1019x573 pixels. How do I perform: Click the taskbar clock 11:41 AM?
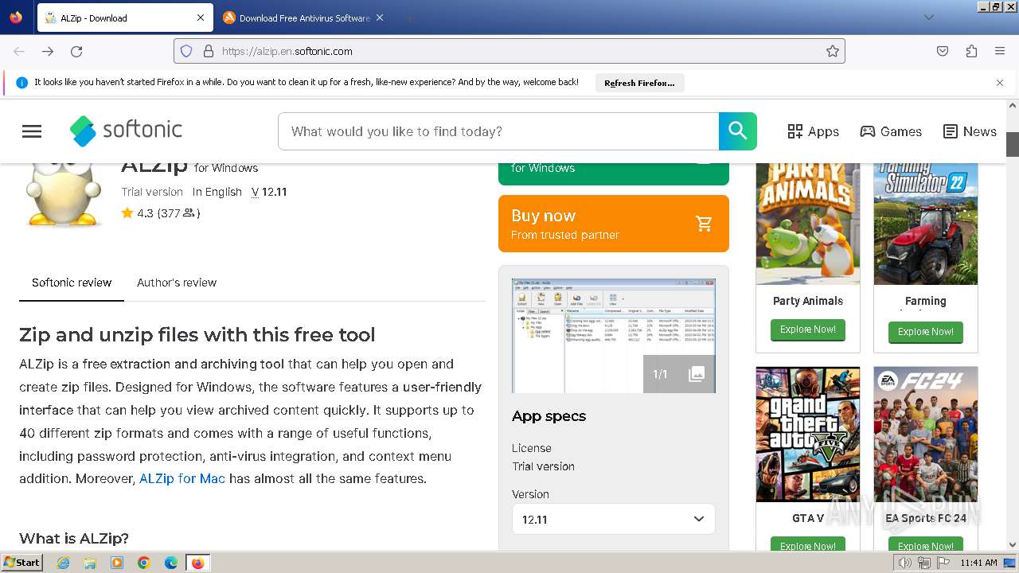[978, 563]
